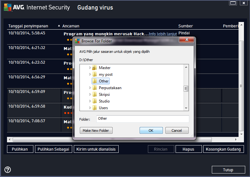The width and height of the screenshot is (250, 177).
Task: Expand the Master folder node
Action: click(90, 68)
